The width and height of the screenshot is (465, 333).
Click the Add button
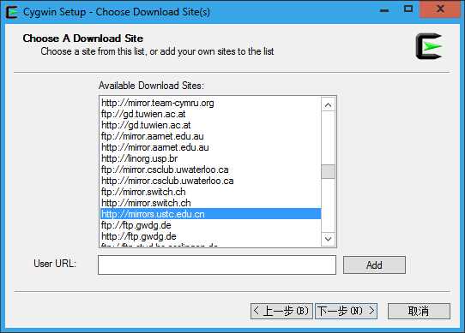pos(374,265)
